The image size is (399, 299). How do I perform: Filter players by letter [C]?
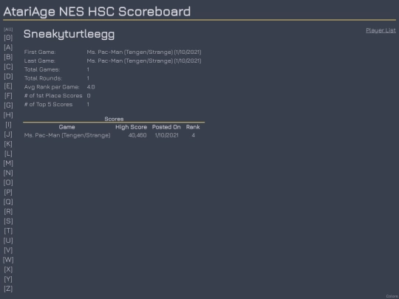[8, 66]
